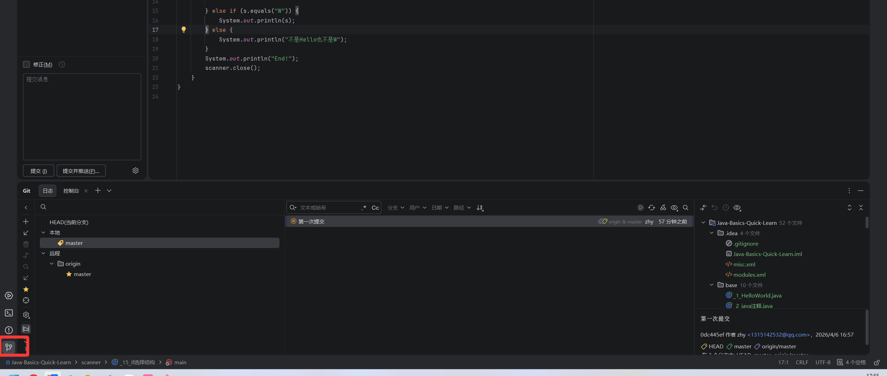Click the 1315142532@qq.com email link

point(779,334)
